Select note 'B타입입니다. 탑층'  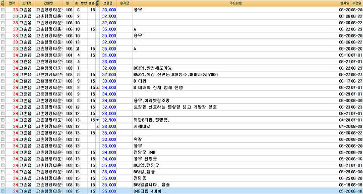(152, 185)
